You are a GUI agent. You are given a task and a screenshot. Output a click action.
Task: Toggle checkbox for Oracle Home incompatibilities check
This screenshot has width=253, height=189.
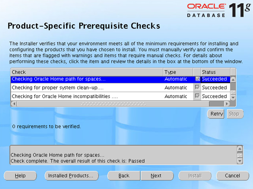click(x=197, y=96)
